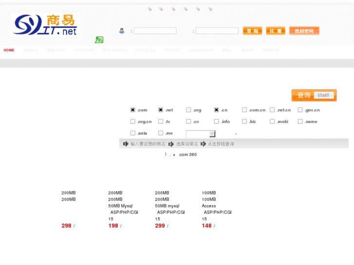Uncheck the .com domain checkbox

tap(133, 110)
